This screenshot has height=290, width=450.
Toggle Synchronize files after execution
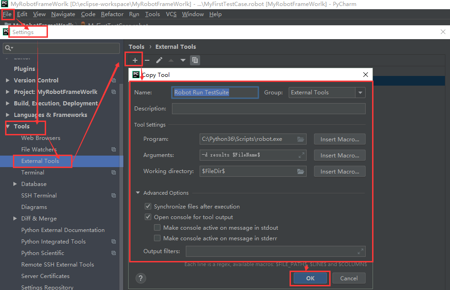point(148,207)
